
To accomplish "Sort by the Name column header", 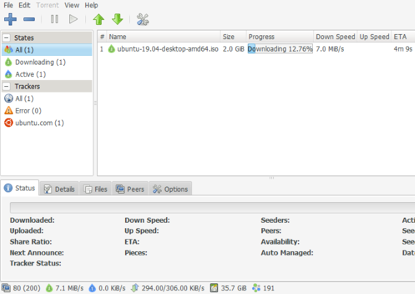I will pos(164,37).
